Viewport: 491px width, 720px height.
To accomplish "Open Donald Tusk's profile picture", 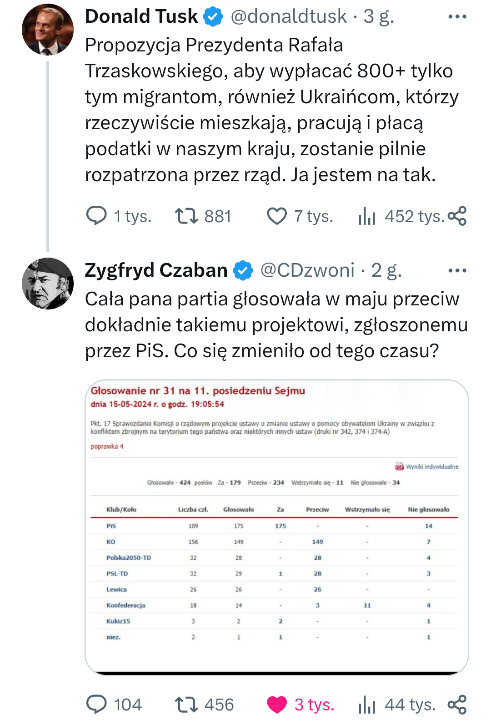I will 48,30.
